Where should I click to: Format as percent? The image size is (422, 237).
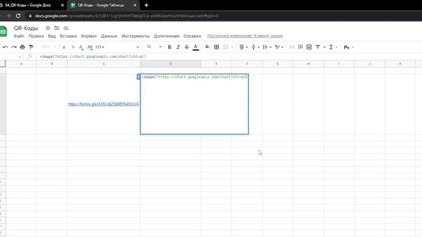pos(73,47)
